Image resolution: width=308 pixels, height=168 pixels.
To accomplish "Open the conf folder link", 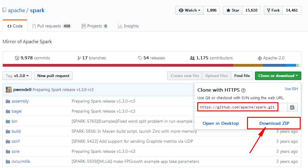I will (16, 141).
